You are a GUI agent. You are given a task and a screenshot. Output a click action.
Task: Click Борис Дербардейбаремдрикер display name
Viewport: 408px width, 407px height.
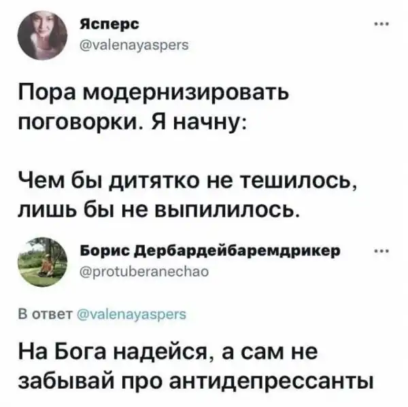[209, 251]
